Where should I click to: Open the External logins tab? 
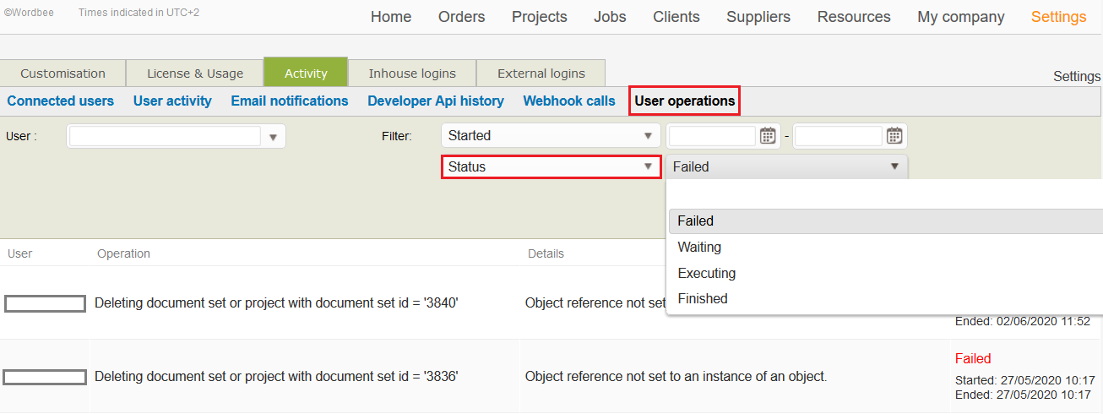click(541, 74)
